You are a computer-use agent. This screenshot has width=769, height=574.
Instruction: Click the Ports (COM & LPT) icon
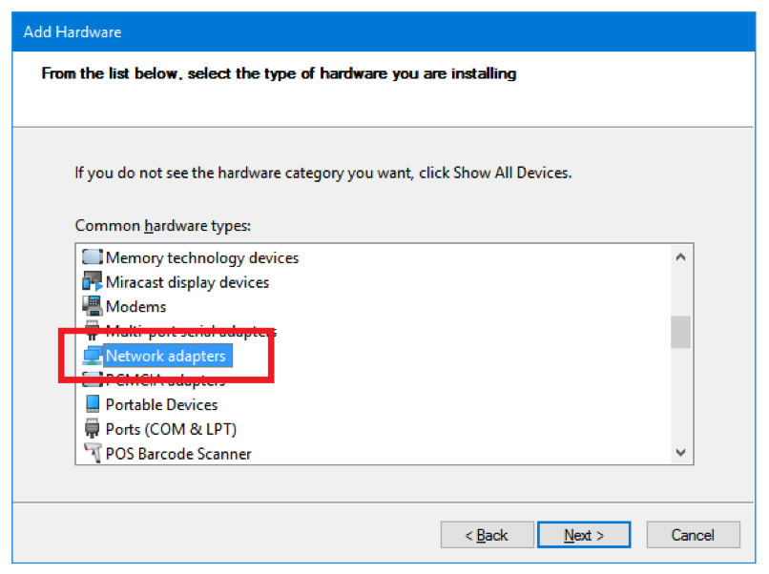coord(92,429)
